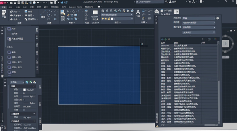Select the 风管管件 duct fitting tool
Image resolution: width=237 pixels, height=131 pixels.
click(16, 15)
